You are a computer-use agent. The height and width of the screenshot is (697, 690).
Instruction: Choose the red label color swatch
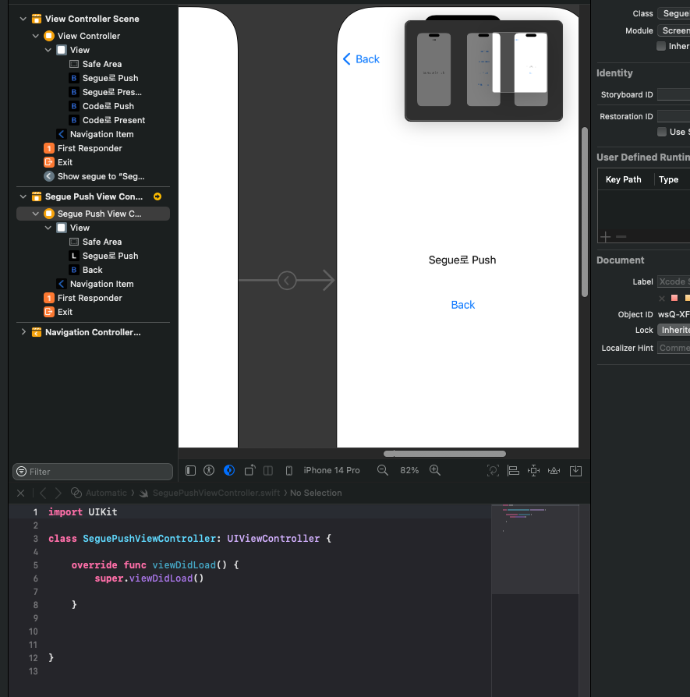[x=674, y=298]
